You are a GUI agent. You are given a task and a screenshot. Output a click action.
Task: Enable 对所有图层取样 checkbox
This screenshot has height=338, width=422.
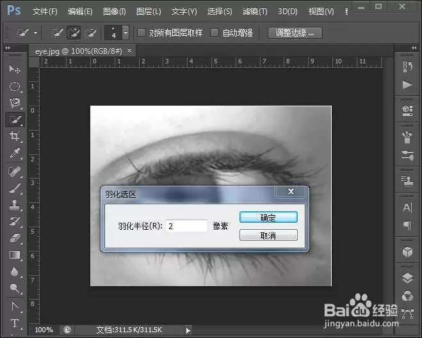point(142,33)
